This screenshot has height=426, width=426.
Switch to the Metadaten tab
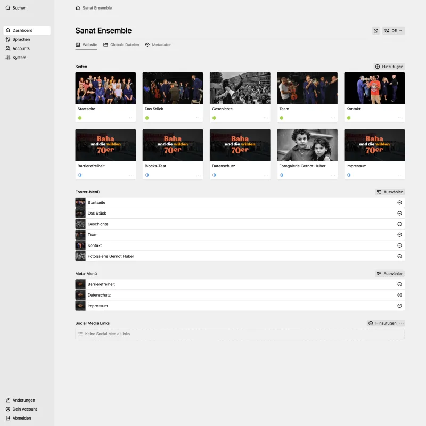click(x=160, y=45)
